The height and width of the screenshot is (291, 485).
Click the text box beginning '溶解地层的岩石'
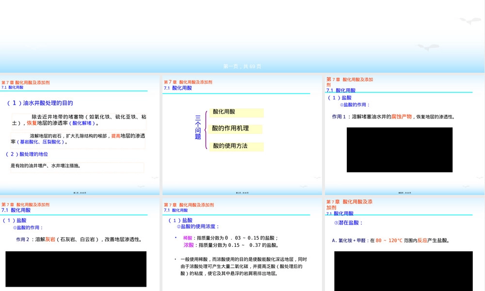coord(78,140)
